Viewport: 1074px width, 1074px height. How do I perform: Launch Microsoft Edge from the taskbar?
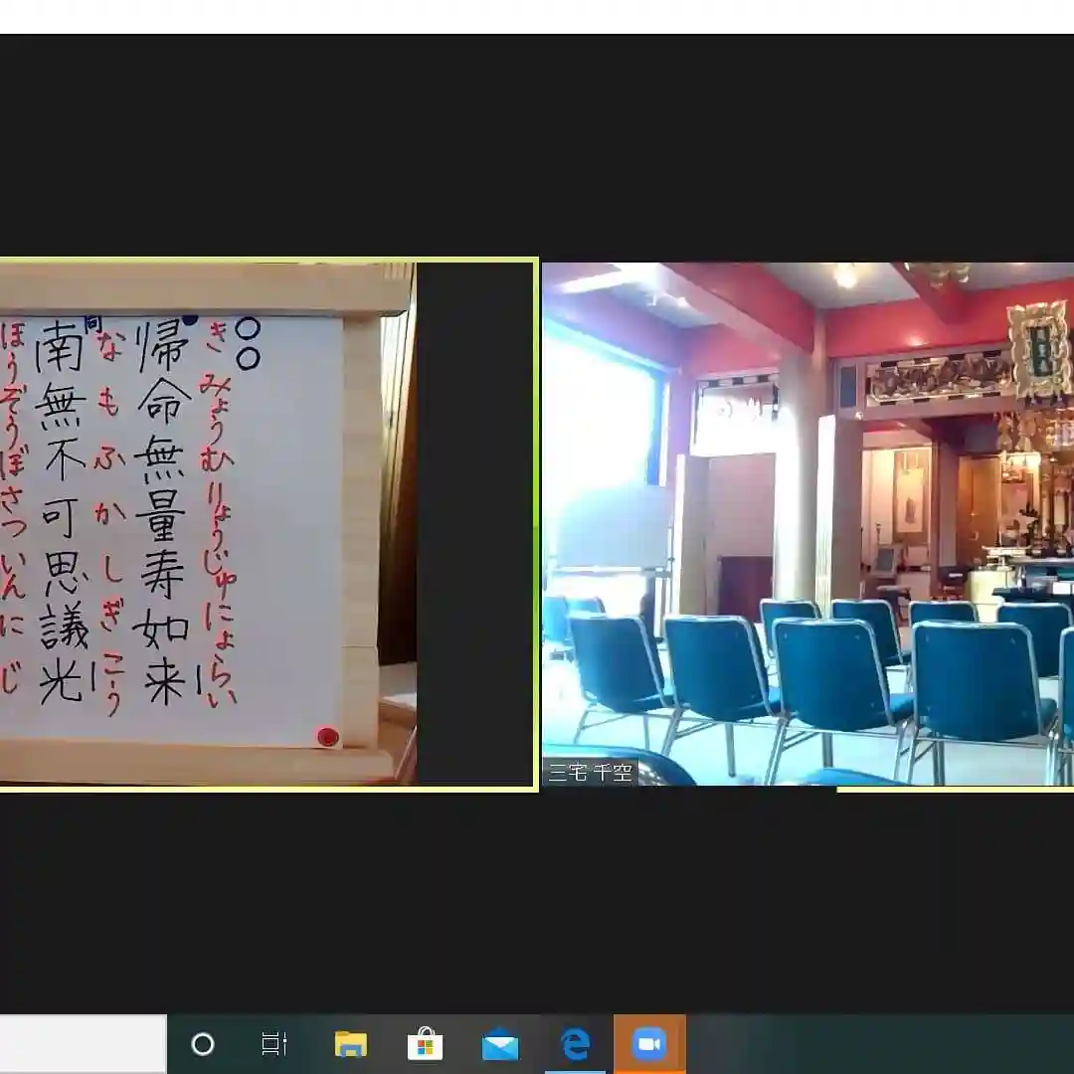click(x=575, y=1044)
